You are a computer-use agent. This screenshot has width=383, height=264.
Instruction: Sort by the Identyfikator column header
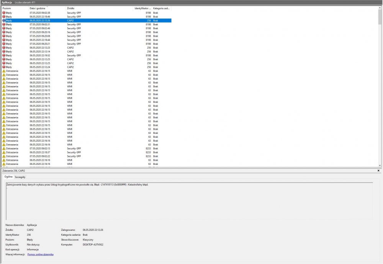click(142, 8)
